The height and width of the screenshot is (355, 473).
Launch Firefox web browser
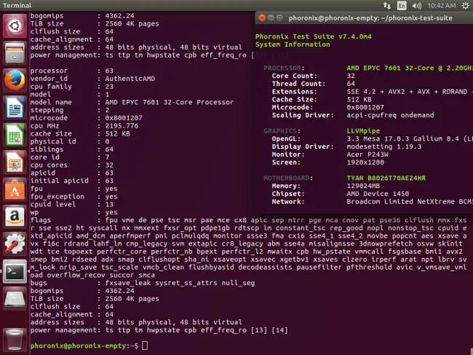(x=15, y=80)
